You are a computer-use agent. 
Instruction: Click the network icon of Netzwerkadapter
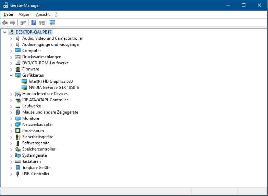pyautogui.click(x=18, y=125)
